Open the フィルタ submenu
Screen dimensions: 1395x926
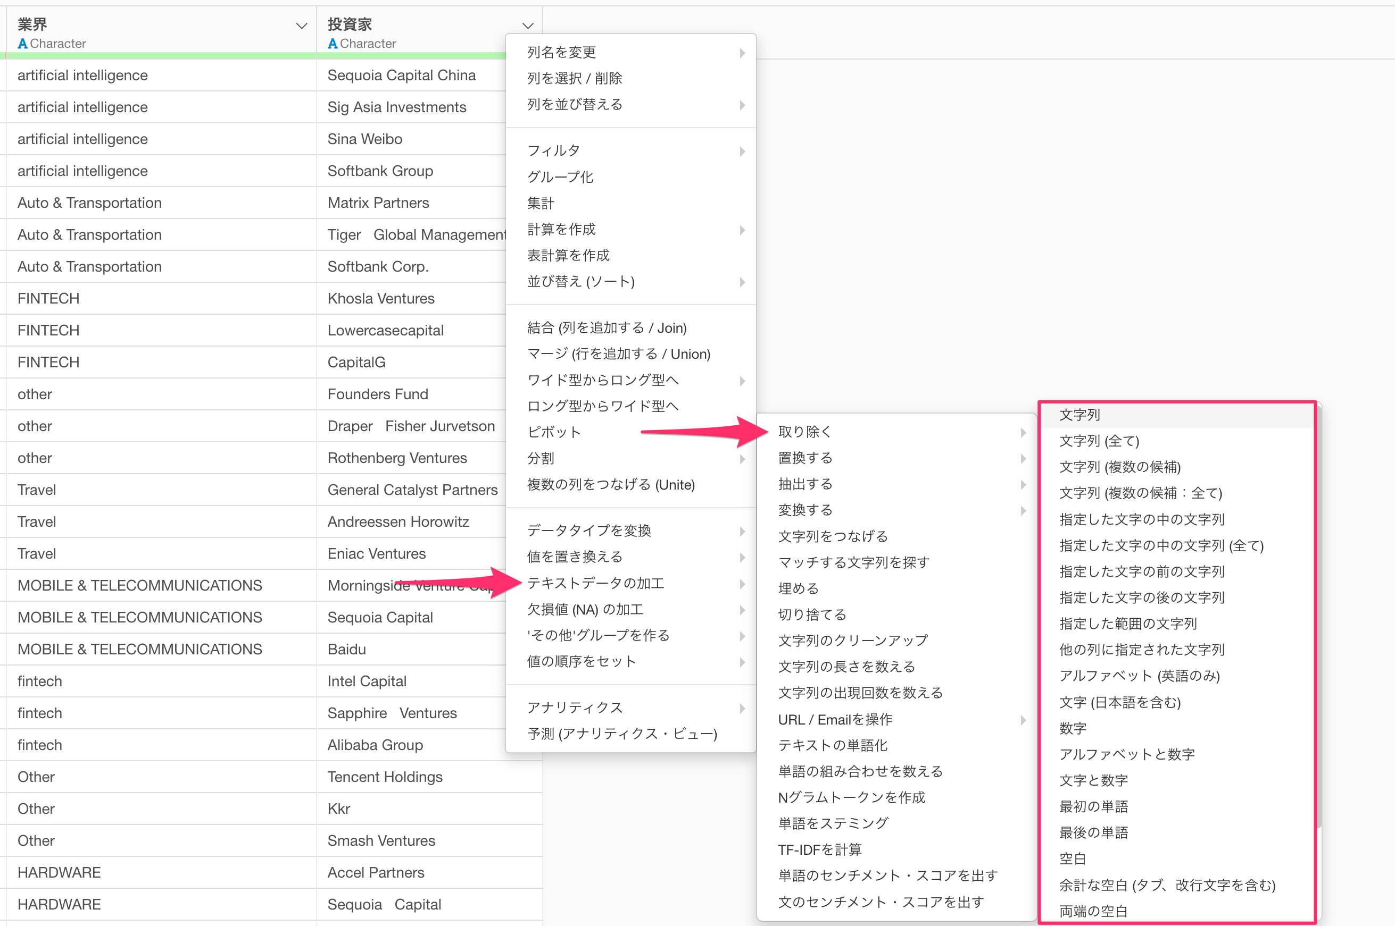pos(630,150)
